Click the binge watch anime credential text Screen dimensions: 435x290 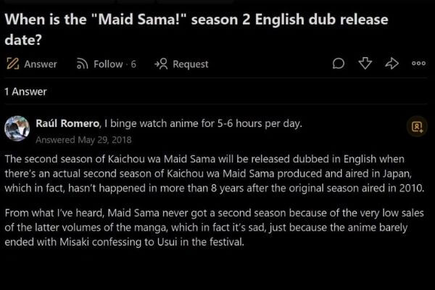click(204, 123)
